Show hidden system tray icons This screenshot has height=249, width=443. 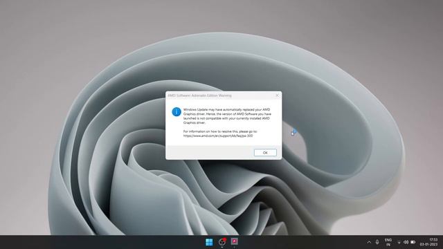(x=369, y=242)
